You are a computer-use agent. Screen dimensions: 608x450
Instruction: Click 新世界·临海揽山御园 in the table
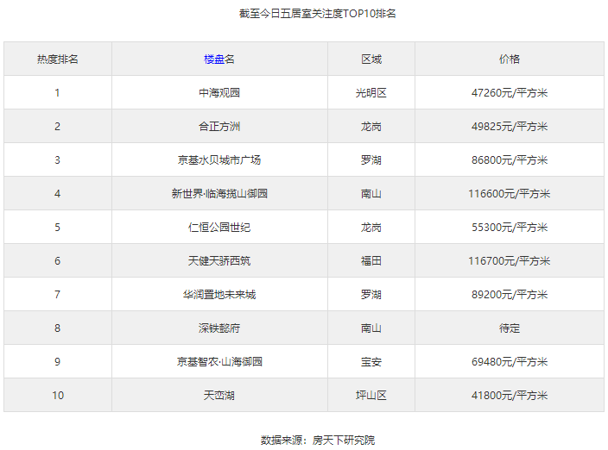pos(219,193)
